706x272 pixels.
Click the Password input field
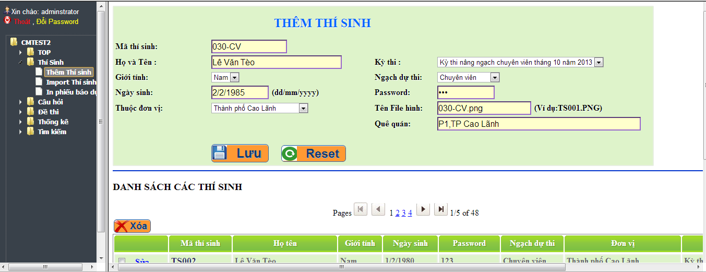point(465,92)
